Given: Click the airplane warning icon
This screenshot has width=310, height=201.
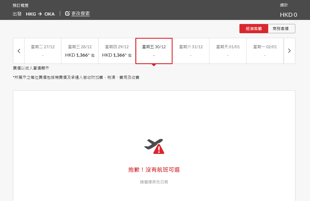Looking at the screenshot, I should click(x=154, y=146).
